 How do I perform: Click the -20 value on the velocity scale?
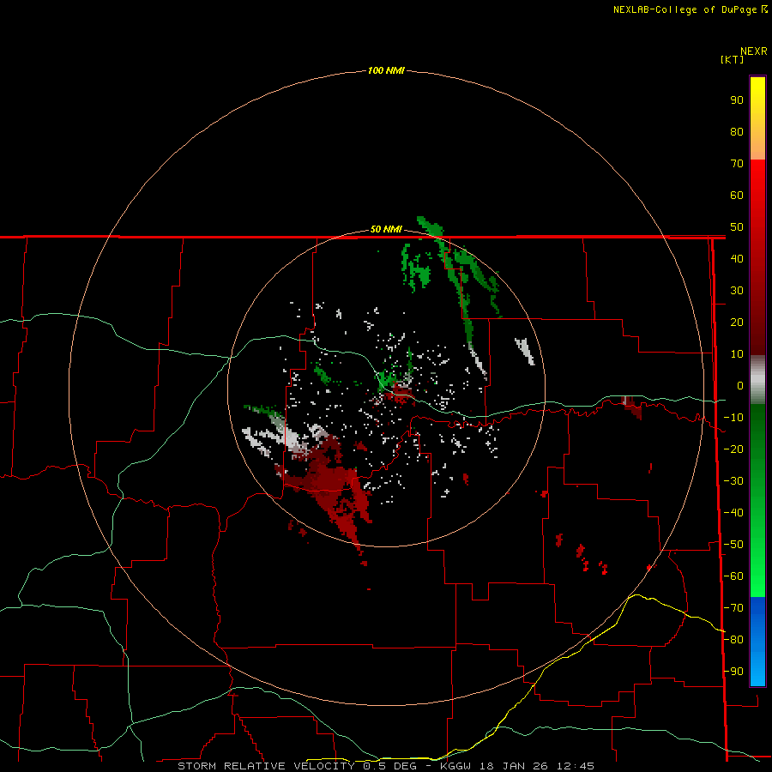click(x=733, y=449)
